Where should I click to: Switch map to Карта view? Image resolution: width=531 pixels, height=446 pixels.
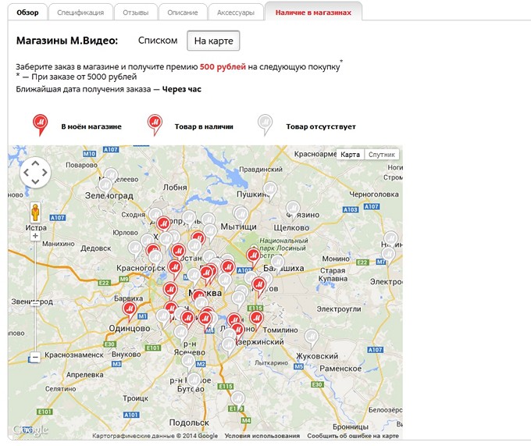point(350,155)
